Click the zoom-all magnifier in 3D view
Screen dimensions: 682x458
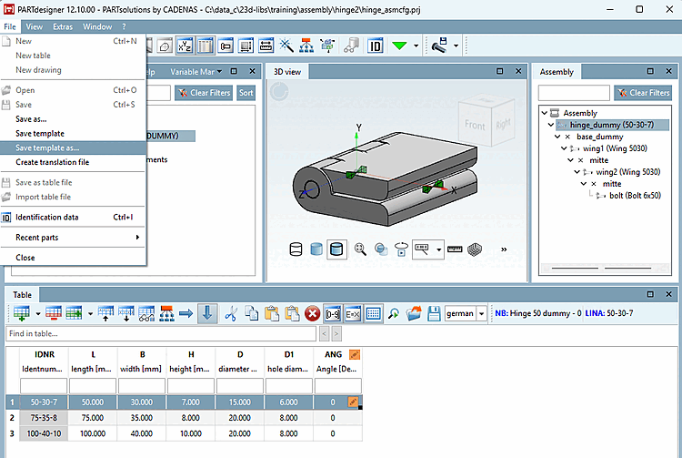click(361, 249)
